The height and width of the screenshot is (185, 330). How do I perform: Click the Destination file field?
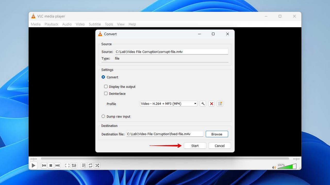pos(165,134)
